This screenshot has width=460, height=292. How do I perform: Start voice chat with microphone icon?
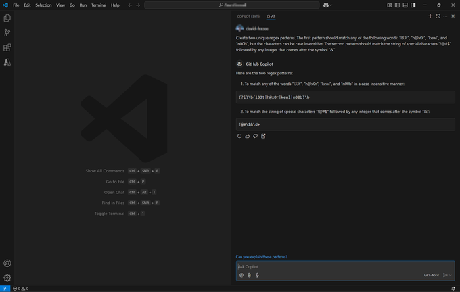[x=257, y=275]
